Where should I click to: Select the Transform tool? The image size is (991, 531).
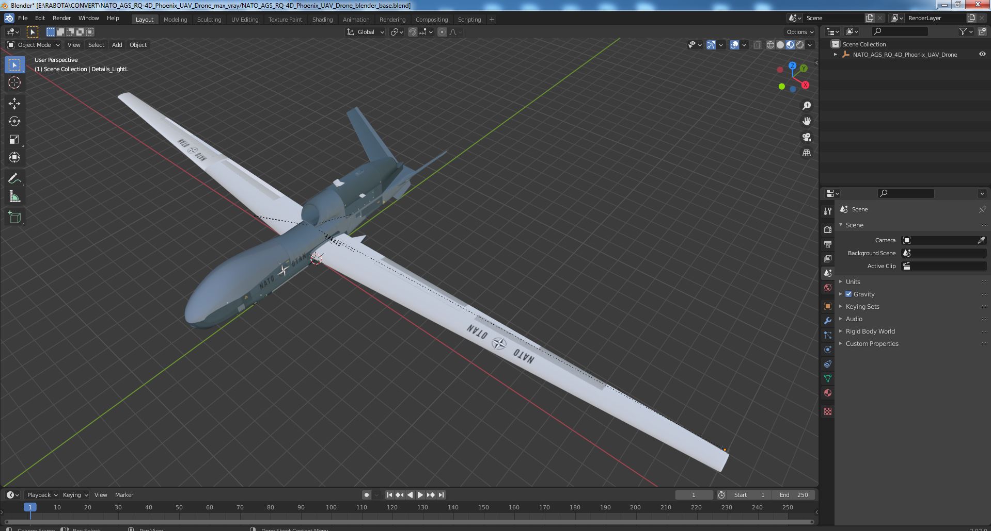(14, 158)
